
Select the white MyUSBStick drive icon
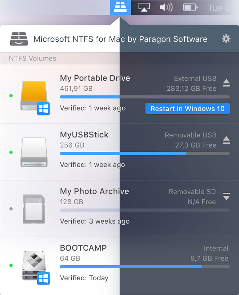point(34,152)
